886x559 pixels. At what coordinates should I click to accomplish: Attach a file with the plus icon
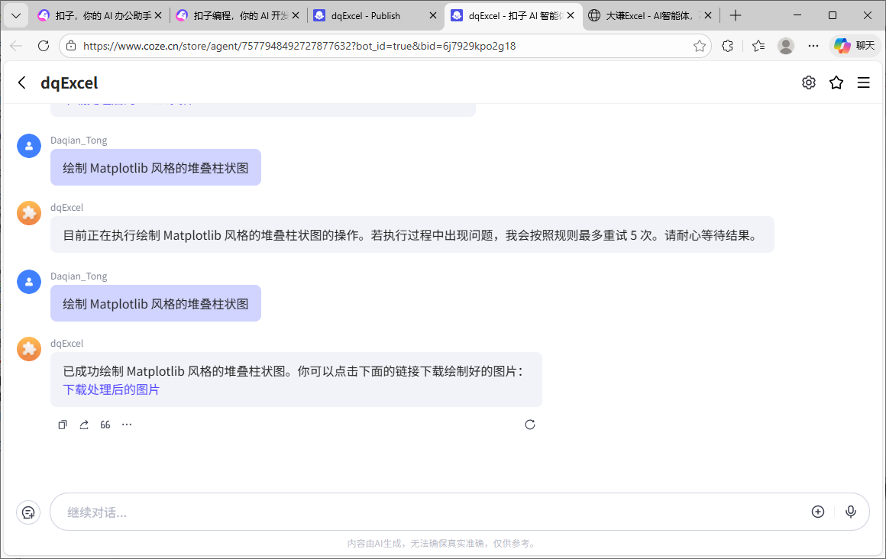[x=818, y=512]
